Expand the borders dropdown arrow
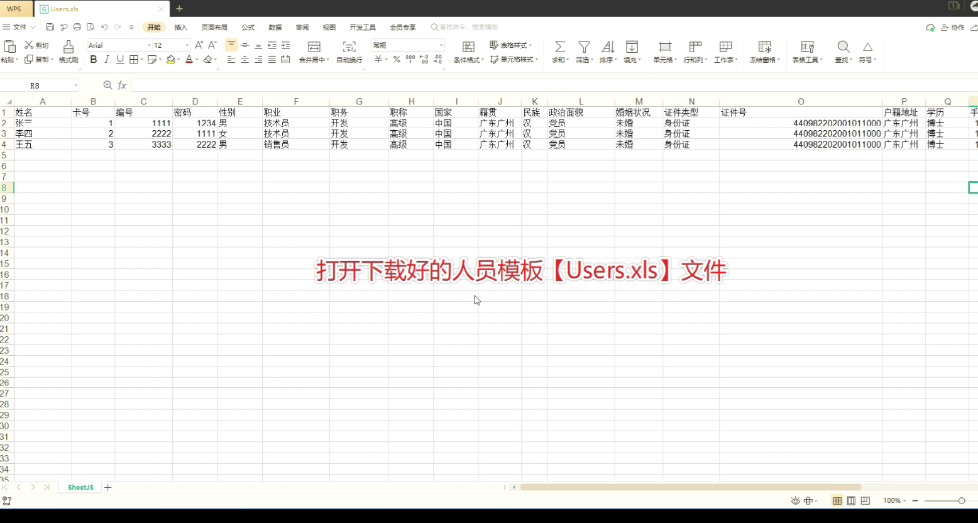The width and height of the screenshot is (978, 523). click(142, 60)
